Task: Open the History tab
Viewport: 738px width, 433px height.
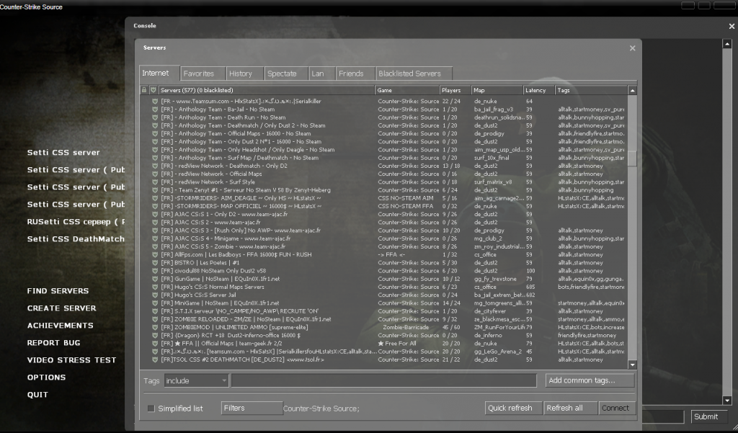Action: [x=244, y=73]
